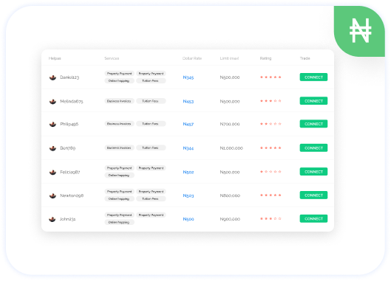The width and height of the screenshot is (391, 281).
Task: Select Melinda675's avatar icon
Action: [52, 101]
